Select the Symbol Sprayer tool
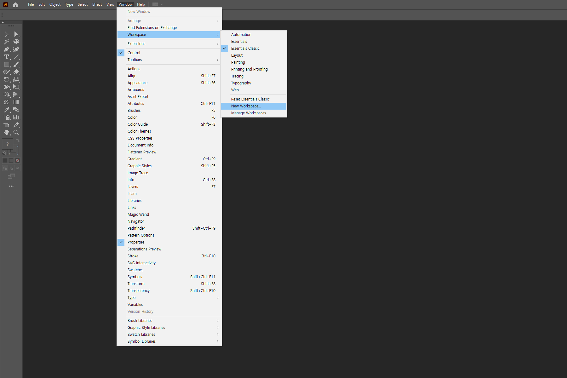Screen dimensions: 567x378 7,117
